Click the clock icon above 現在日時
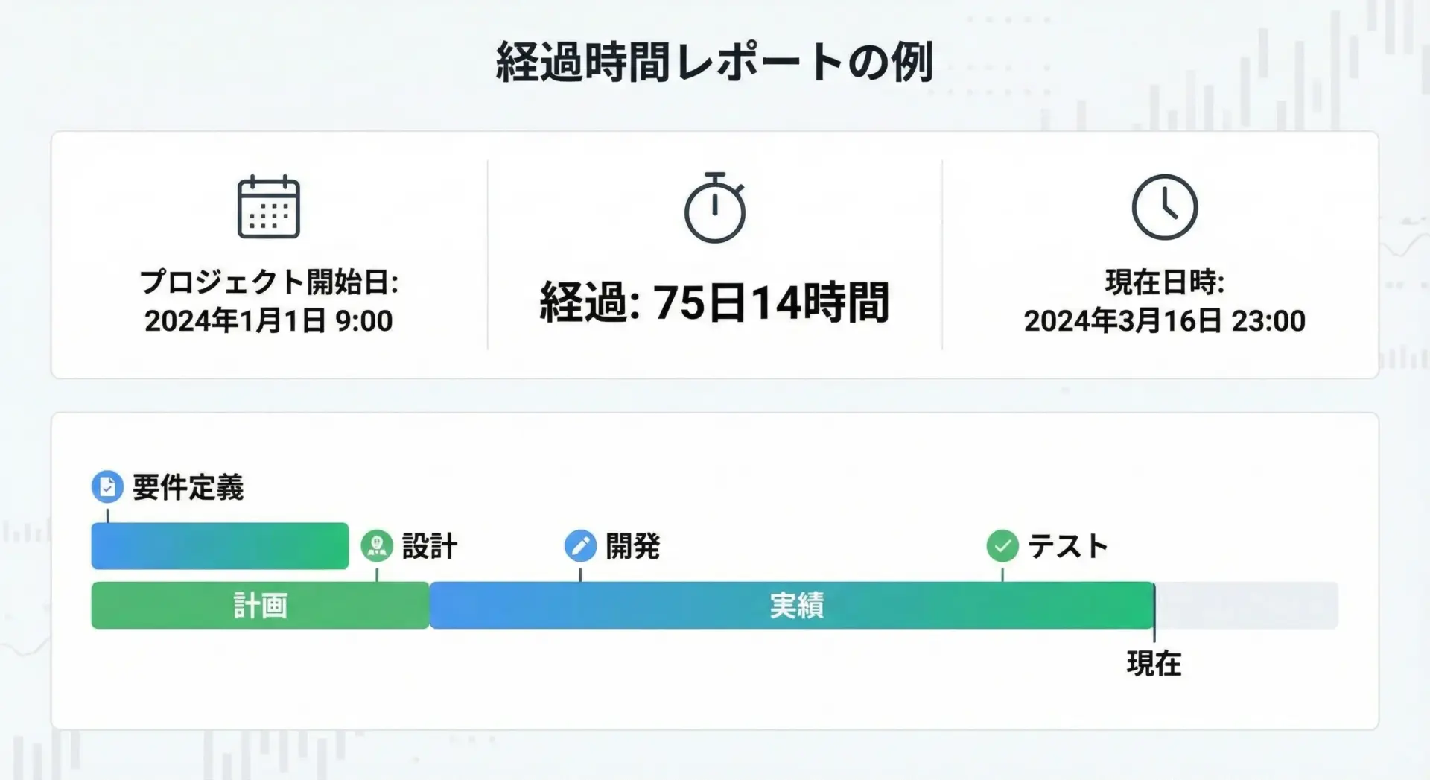The image size is (1430, 780). [1164, 207]
